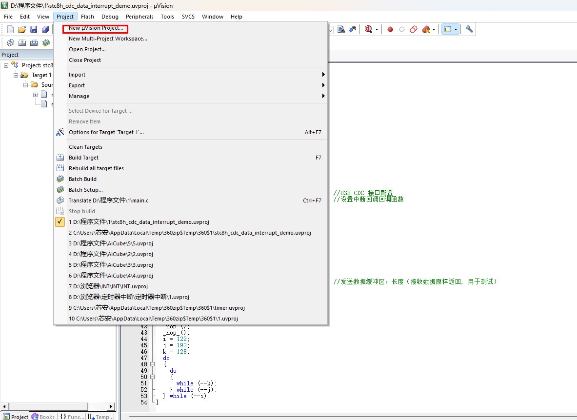Screen dimensions: 577x420
Task: Click code line 44 'i = 122;'
Action: 176,339
